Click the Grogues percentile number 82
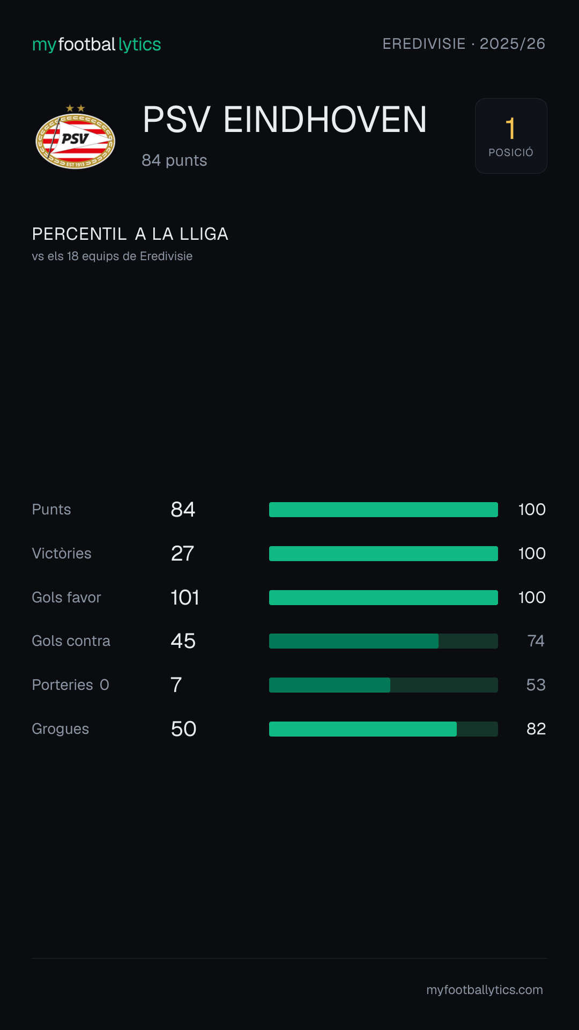 click(536, 729)
